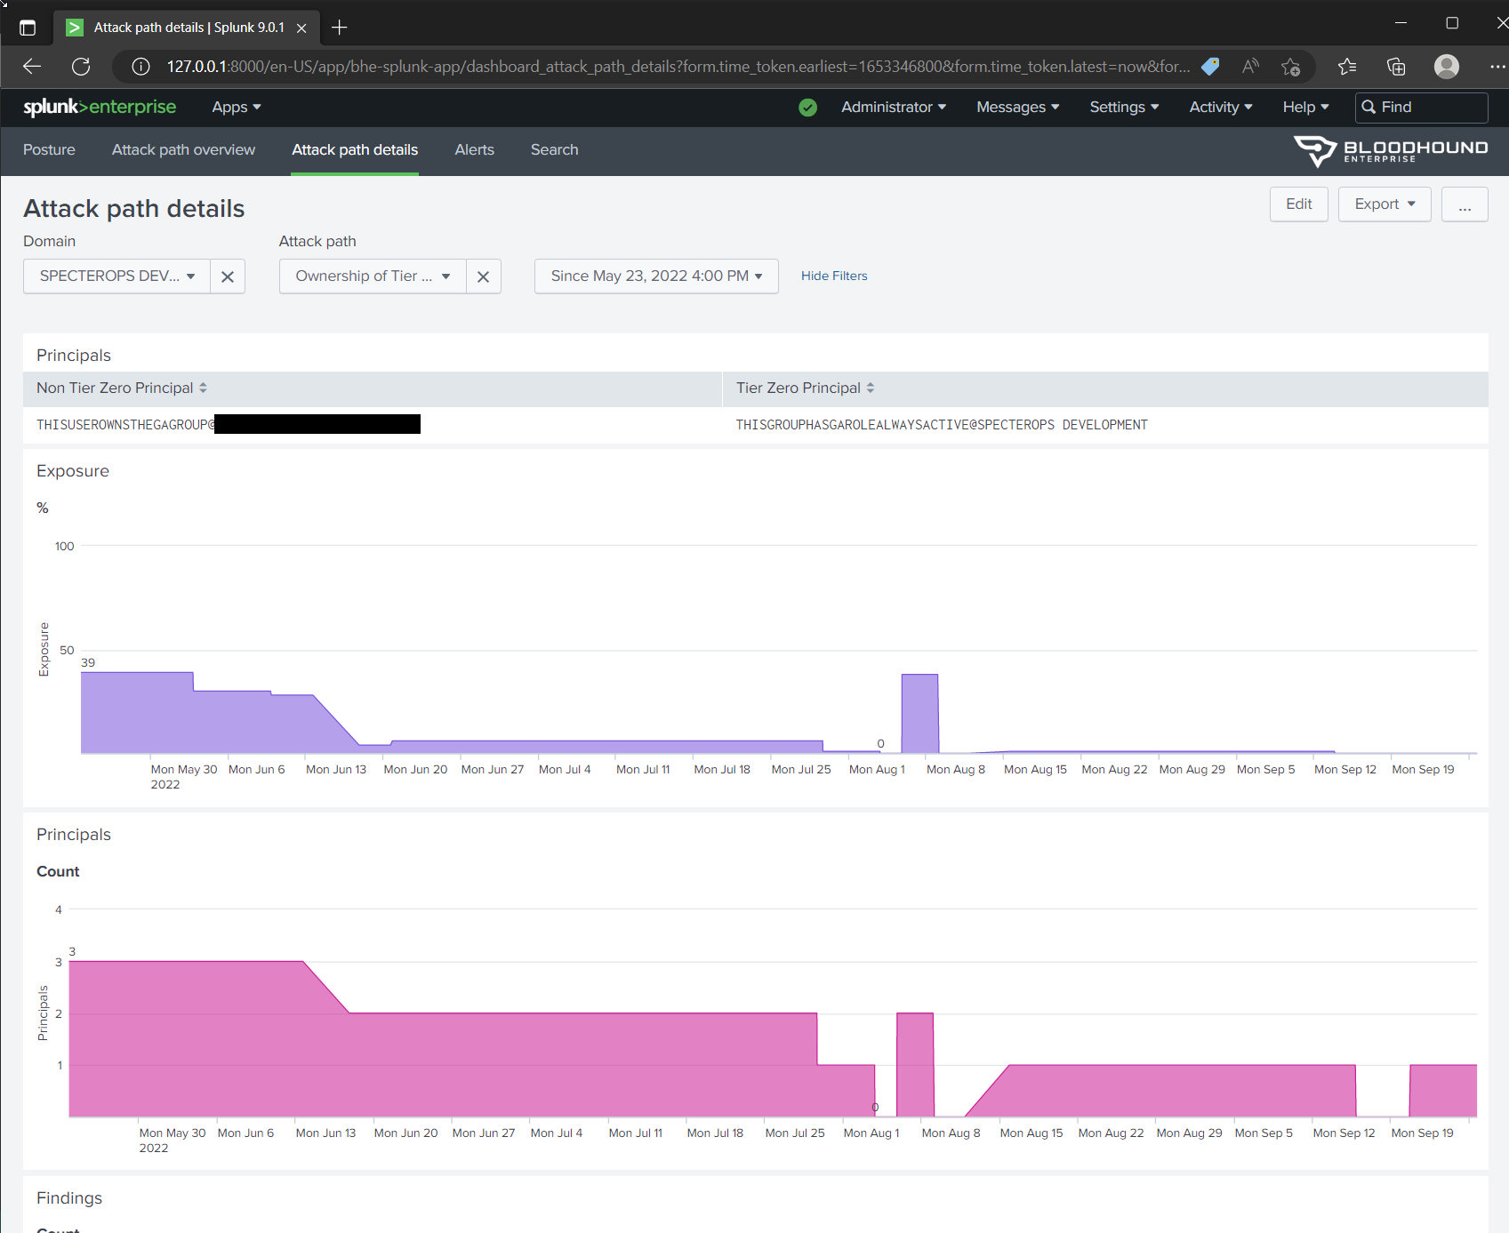The width and height of the screenshot is (1509, 1233).
Task: Open browser settings and more menu
Action: (1497, 67)
